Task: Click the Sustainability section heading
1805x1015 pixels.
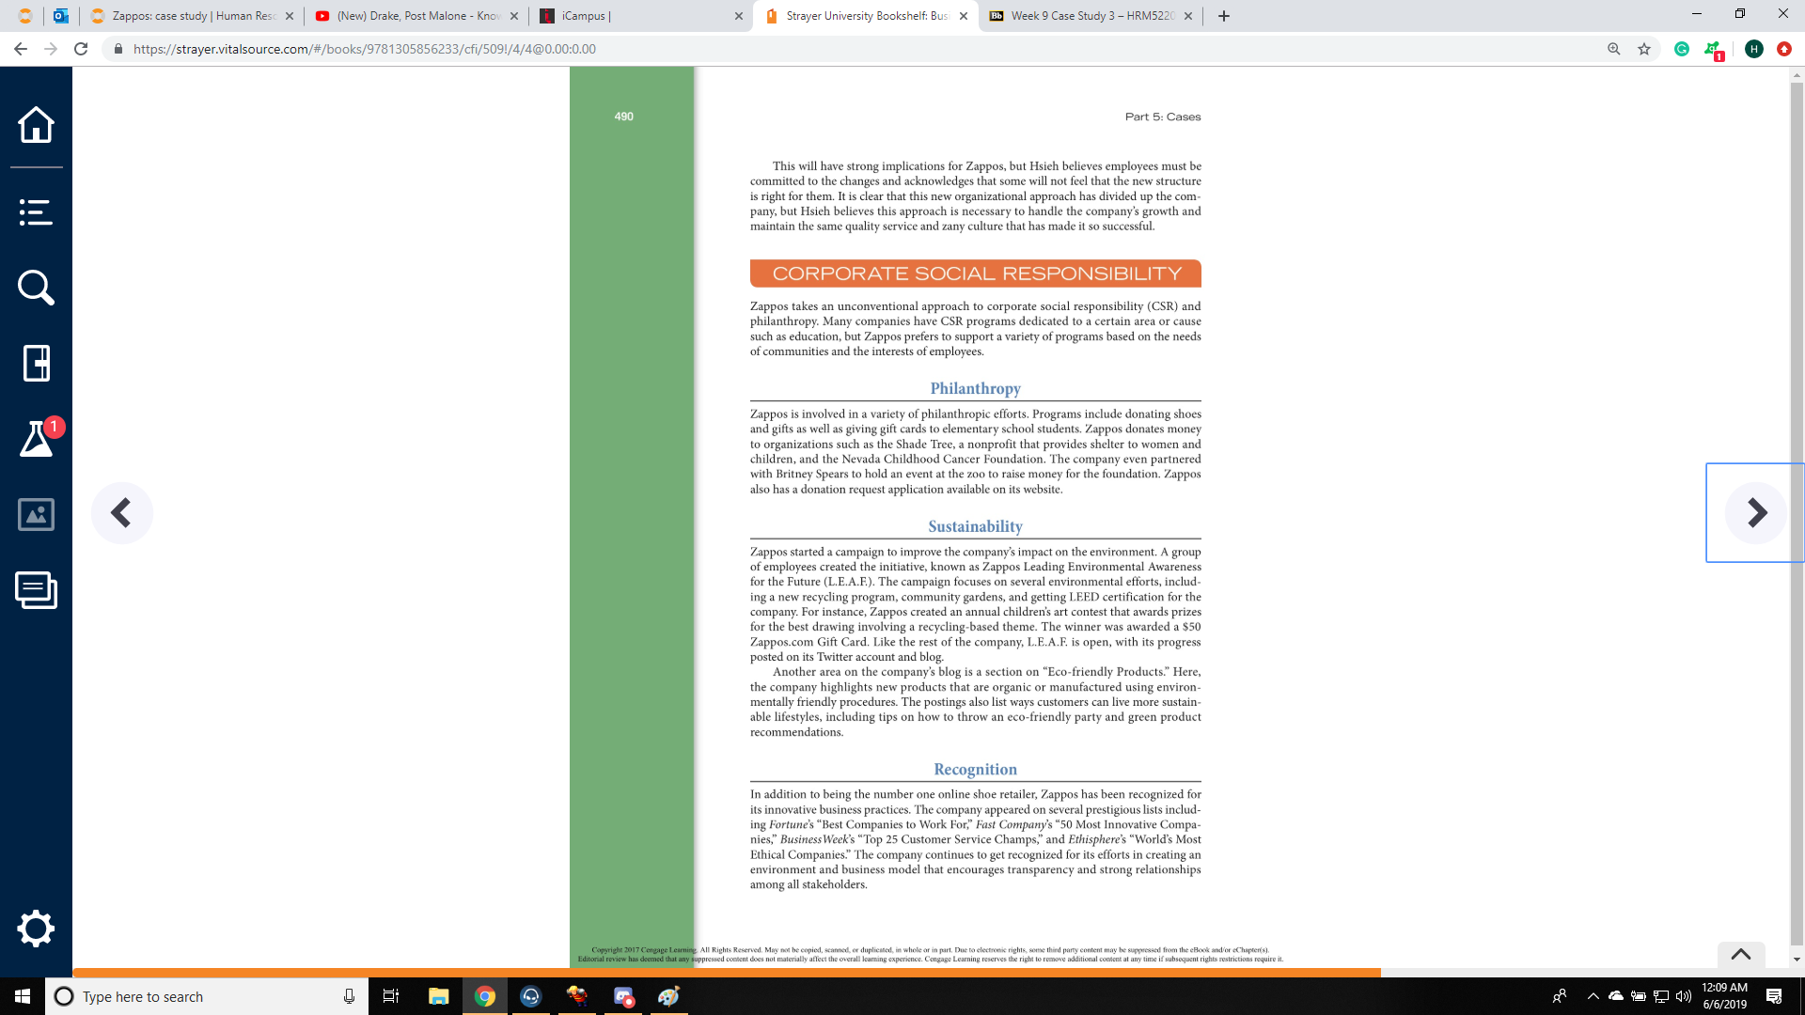Action: coord(975,526)
